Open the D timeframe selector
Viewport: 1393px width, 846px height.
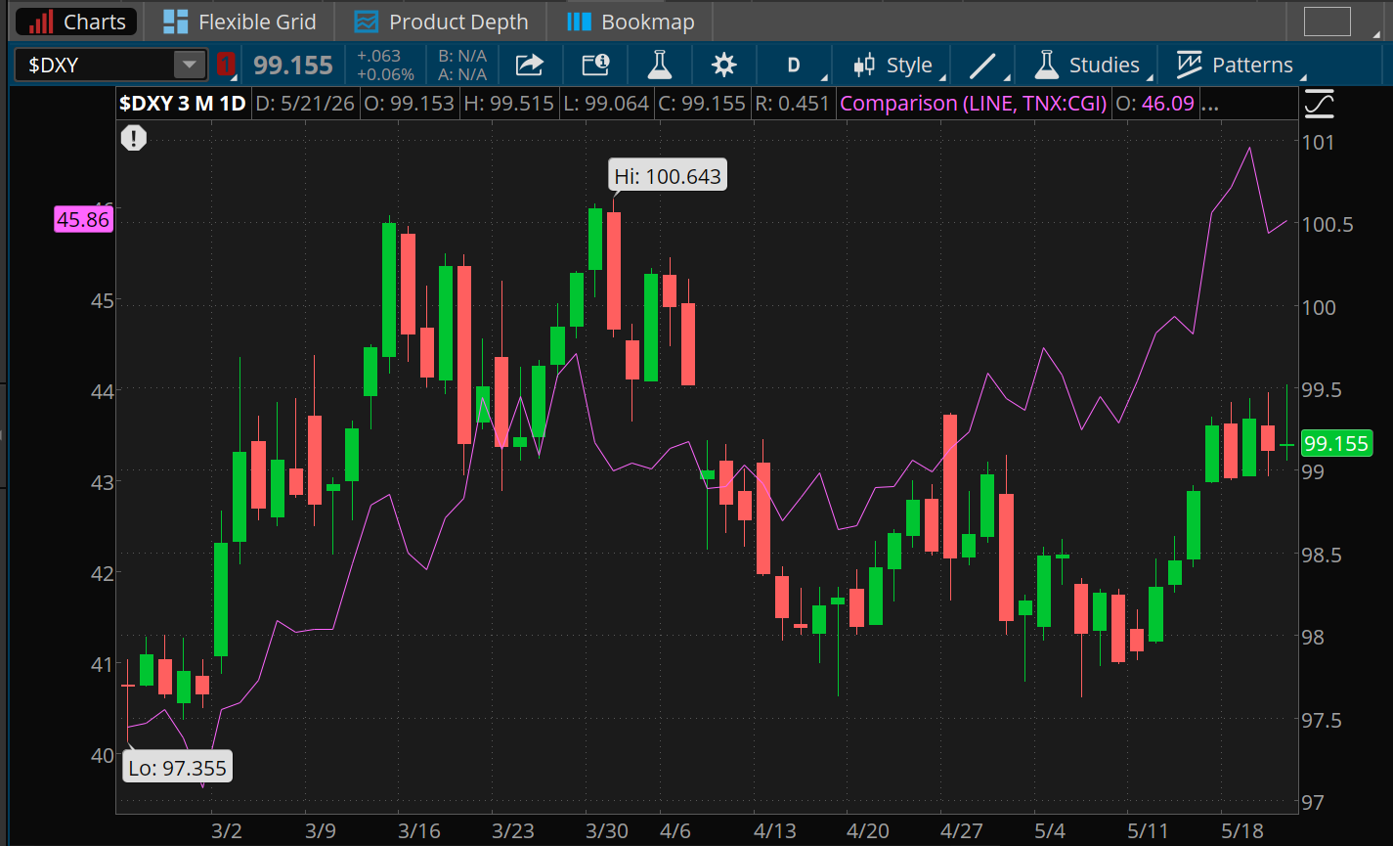795,66
